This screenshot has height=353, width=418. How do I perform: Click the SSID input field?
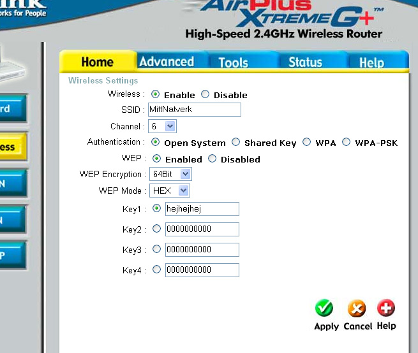click(195, 110)
